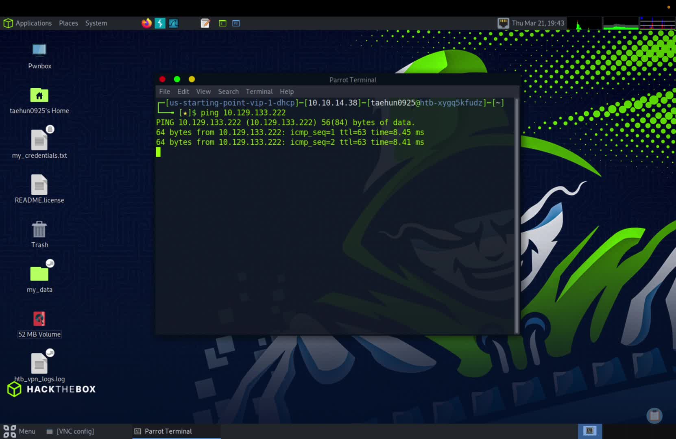Select my_credentials.txt file on desktop
Viewport: 676px width, 439px height.
[39, 143]
